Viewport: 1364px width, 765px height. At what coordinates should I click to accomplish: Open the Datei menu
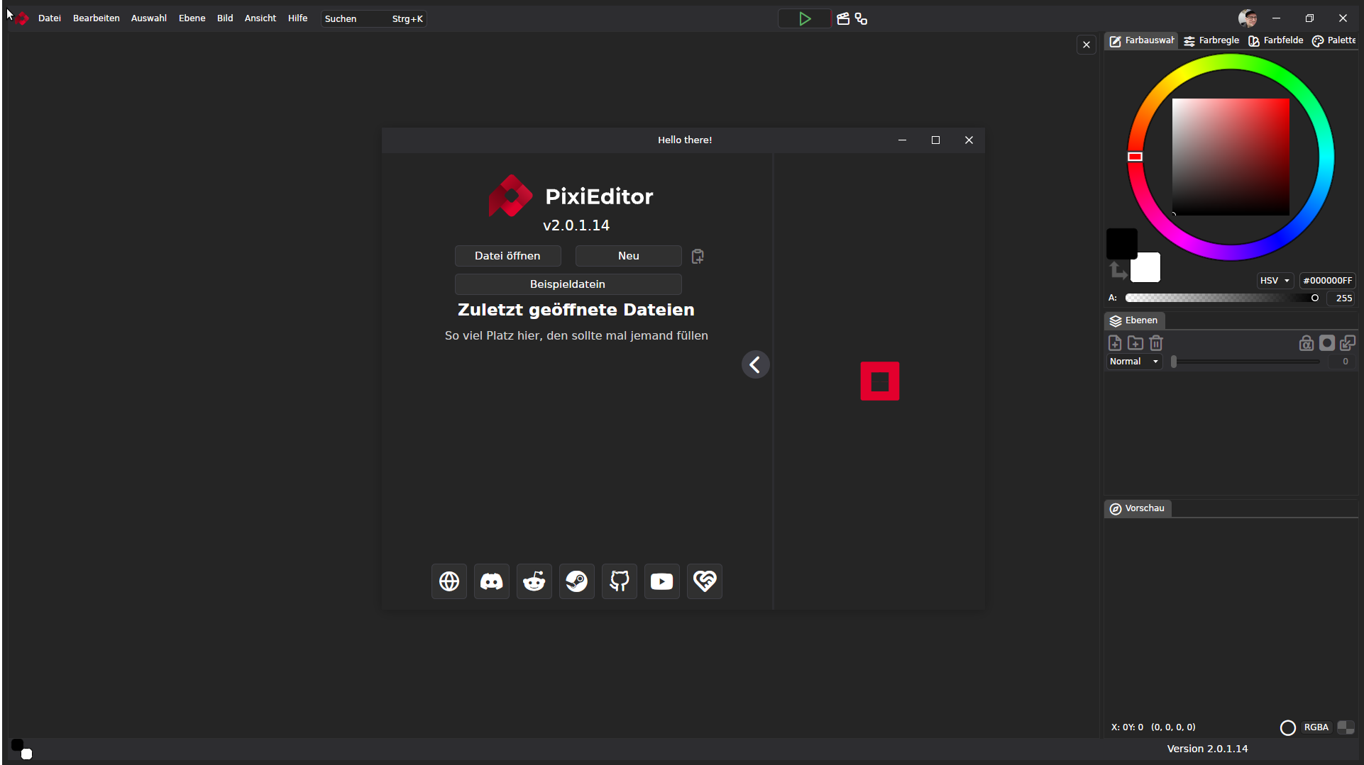(49, 18)
